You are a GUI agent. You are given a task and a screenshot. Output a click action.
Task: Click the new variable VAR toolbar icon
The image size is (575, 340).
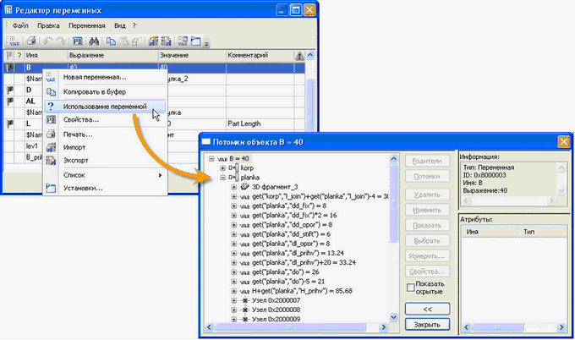16,41
